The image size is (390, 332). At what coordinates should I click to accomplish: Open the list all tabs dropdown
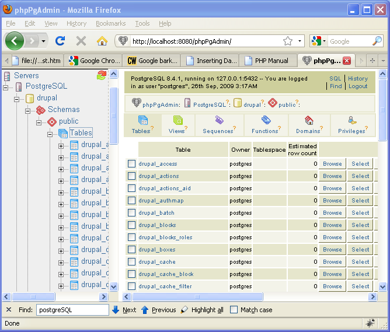click(x=383, y=60)
